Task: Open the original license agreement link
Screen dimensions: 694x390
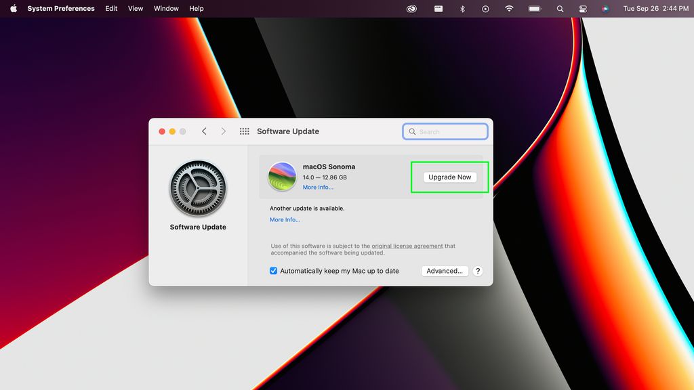Action: click(407, 246)
